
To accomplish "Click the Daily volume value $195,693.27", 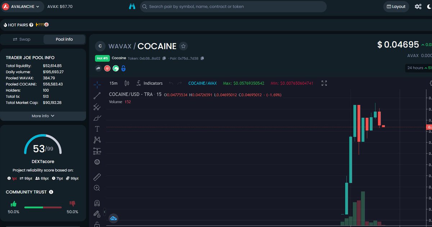I will [x=53, y=72].
